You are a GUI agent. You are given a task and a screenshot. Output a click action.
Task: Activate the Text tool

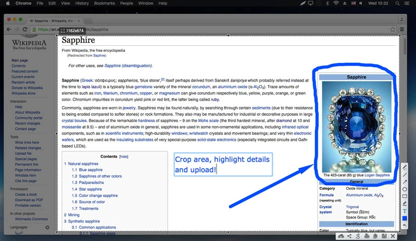pyautogui.click(x=405, y=211)
